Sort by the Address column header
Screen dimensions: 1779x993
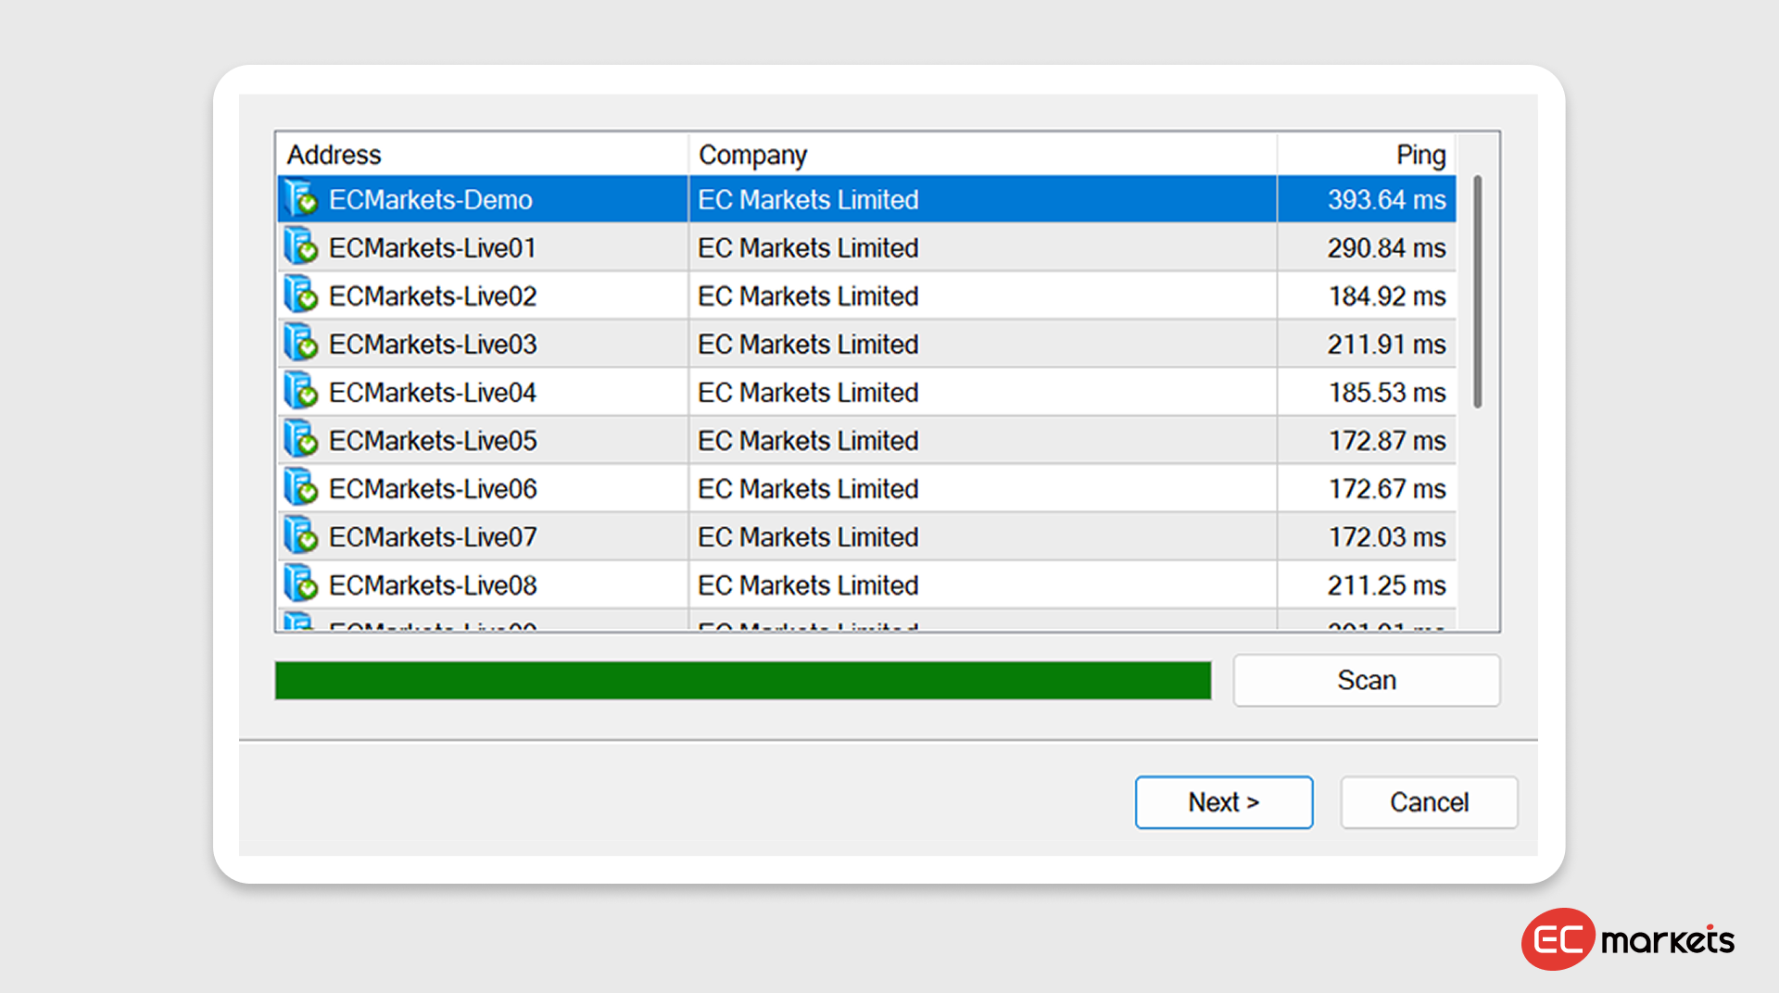click(x=482, y=154)
